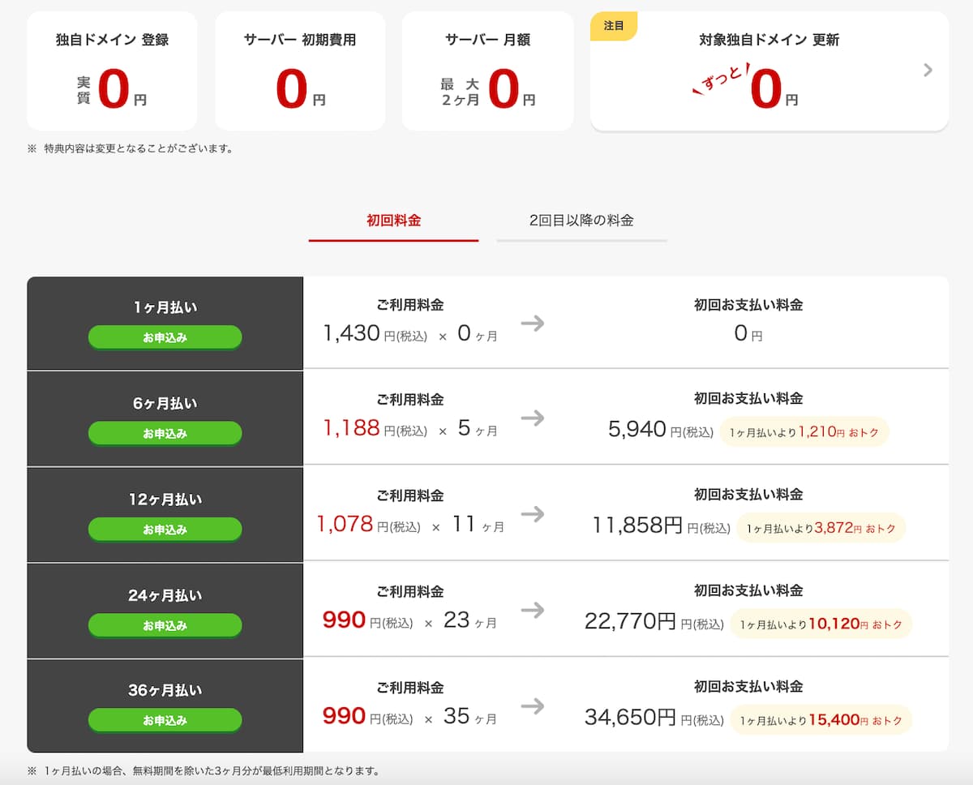Click the 15,400円 おトク savings badge
The width and height of the screenshot is (973, 785).
[821, 720]
